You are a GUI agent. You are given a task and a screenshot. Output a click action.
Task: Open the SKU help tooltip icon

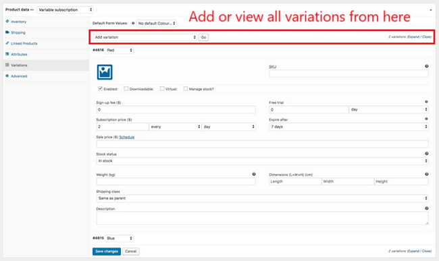pyautogui.click(x=426, y=66)
